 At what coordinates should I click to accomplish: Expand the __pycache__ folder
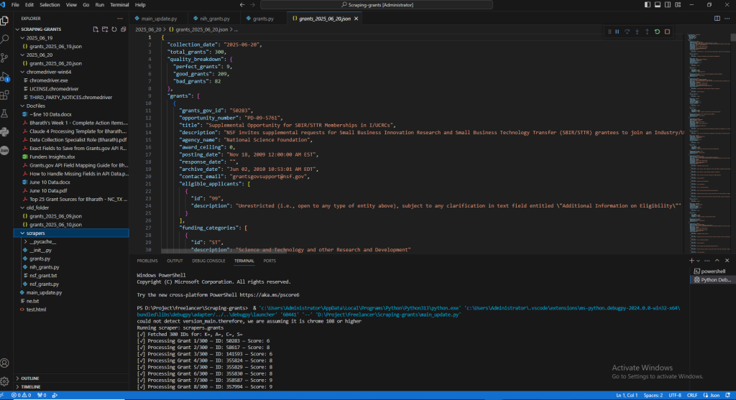tap(41, 242)
